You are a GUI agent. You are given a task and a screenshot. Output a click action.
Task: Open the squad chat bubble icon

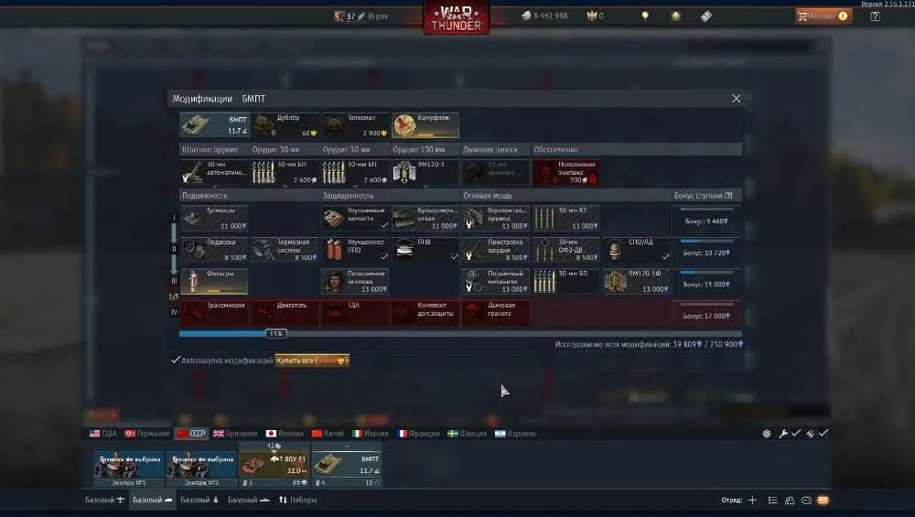coord(806,501)
